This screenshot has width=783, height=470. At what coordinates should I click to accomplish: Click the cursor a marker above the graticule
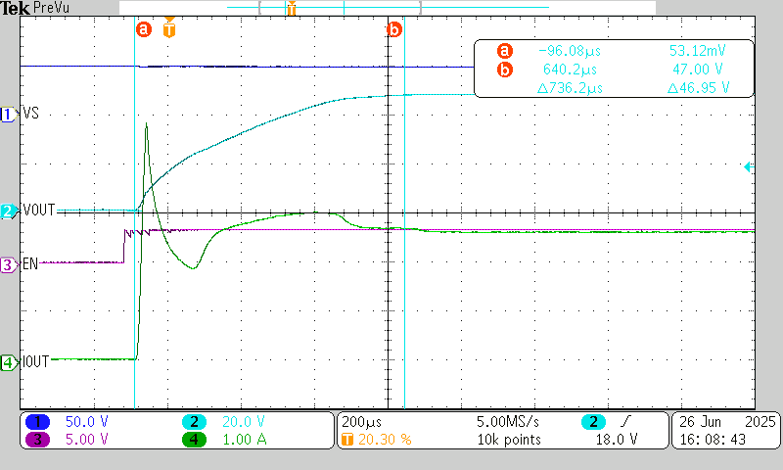144,30
